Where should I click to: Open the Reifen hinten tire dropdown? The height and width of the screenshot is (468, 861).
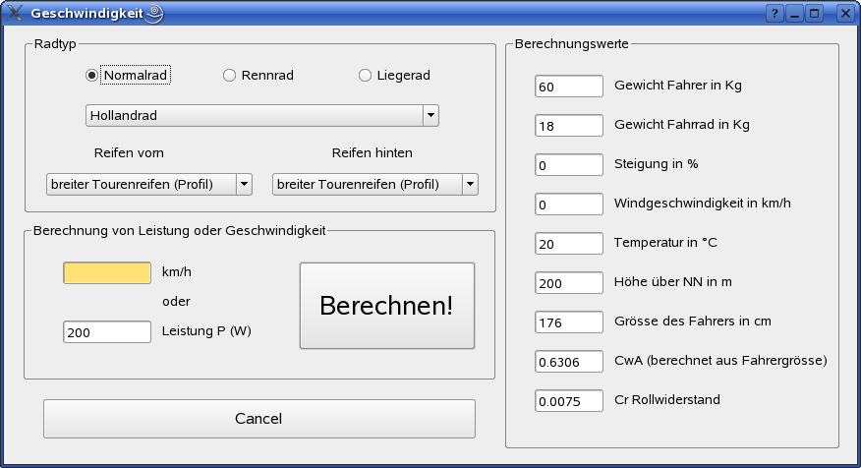point(374,184)
